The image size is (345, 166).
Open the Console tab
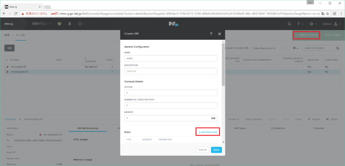click(x=319, y=128)
